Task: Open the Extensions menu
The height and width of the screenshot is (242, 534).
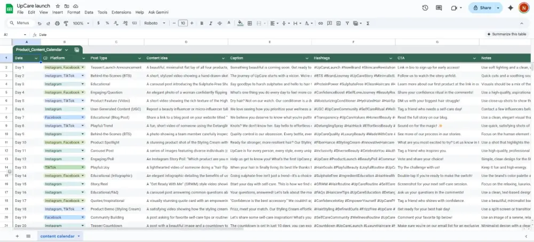Action: 121,12
